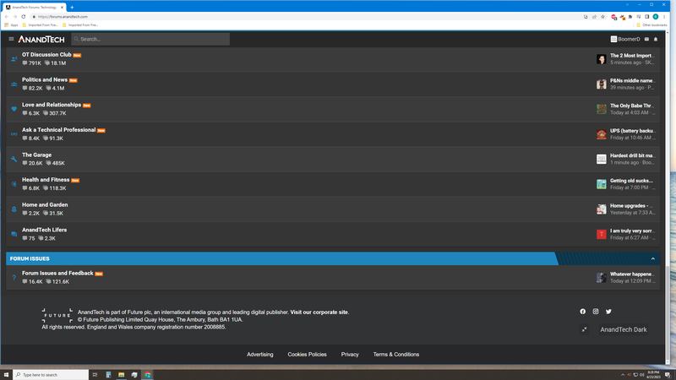Click the Privacy footer link
This screenshot has width=676, height=380.
coord(350,355)
